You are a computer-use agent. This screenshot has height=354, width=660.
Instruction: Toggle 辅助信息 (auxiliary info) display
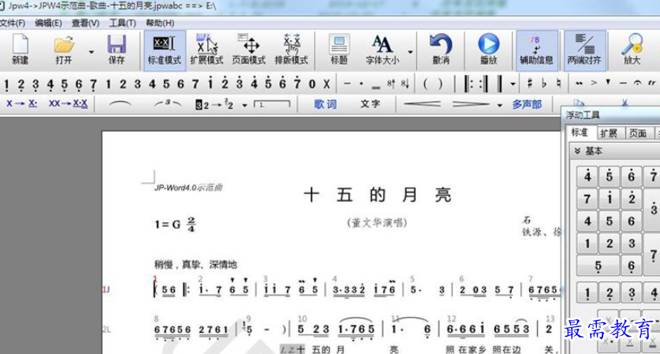click(537, 50)
